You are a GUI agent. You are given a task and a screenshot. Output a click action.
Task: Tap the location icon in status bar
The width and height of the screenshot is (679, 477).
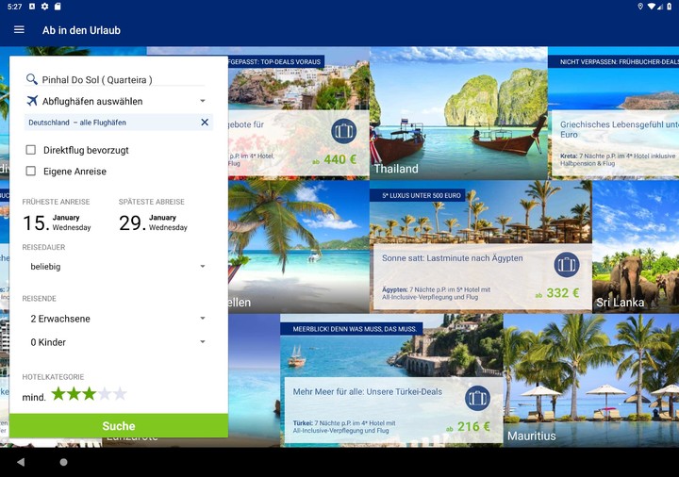point(640,7)
